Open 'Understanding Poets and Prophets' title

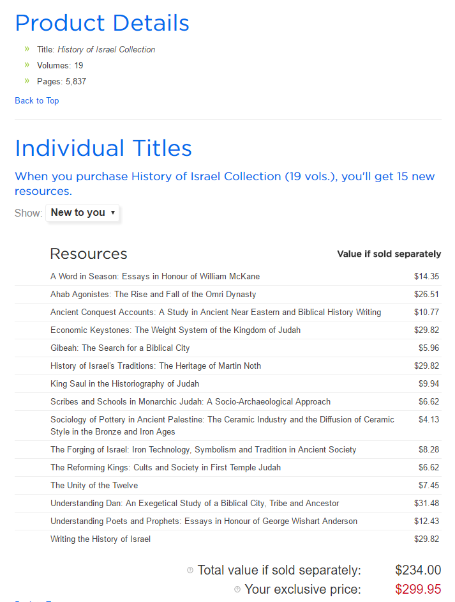tap(204, 521)
